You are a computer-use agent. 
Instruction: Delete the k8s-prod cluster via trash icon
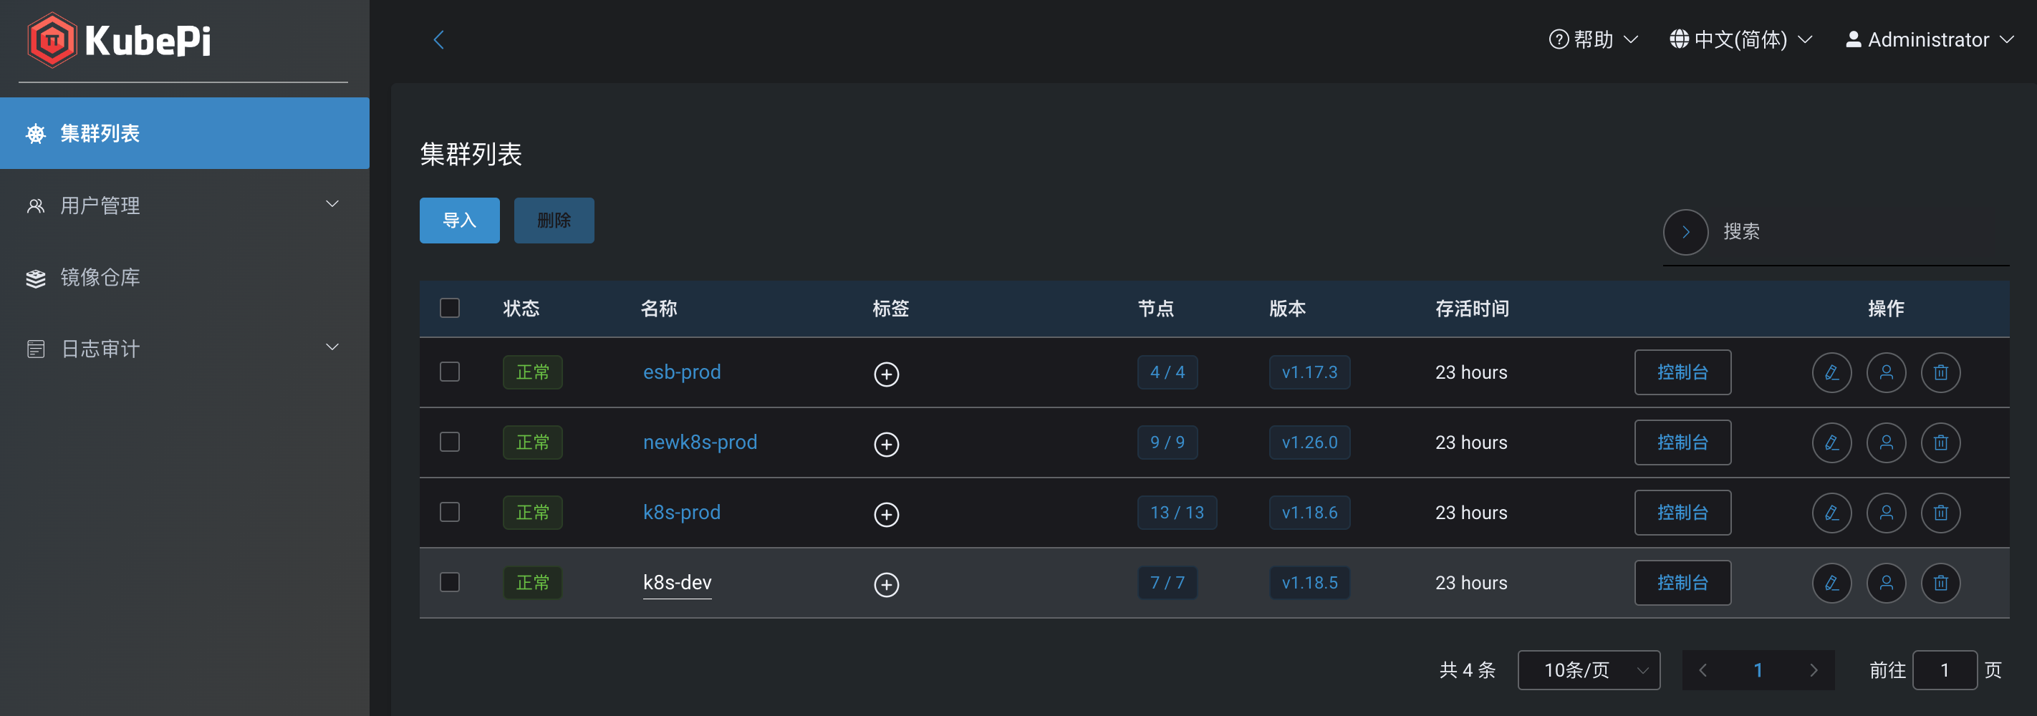click(1940, 513)
